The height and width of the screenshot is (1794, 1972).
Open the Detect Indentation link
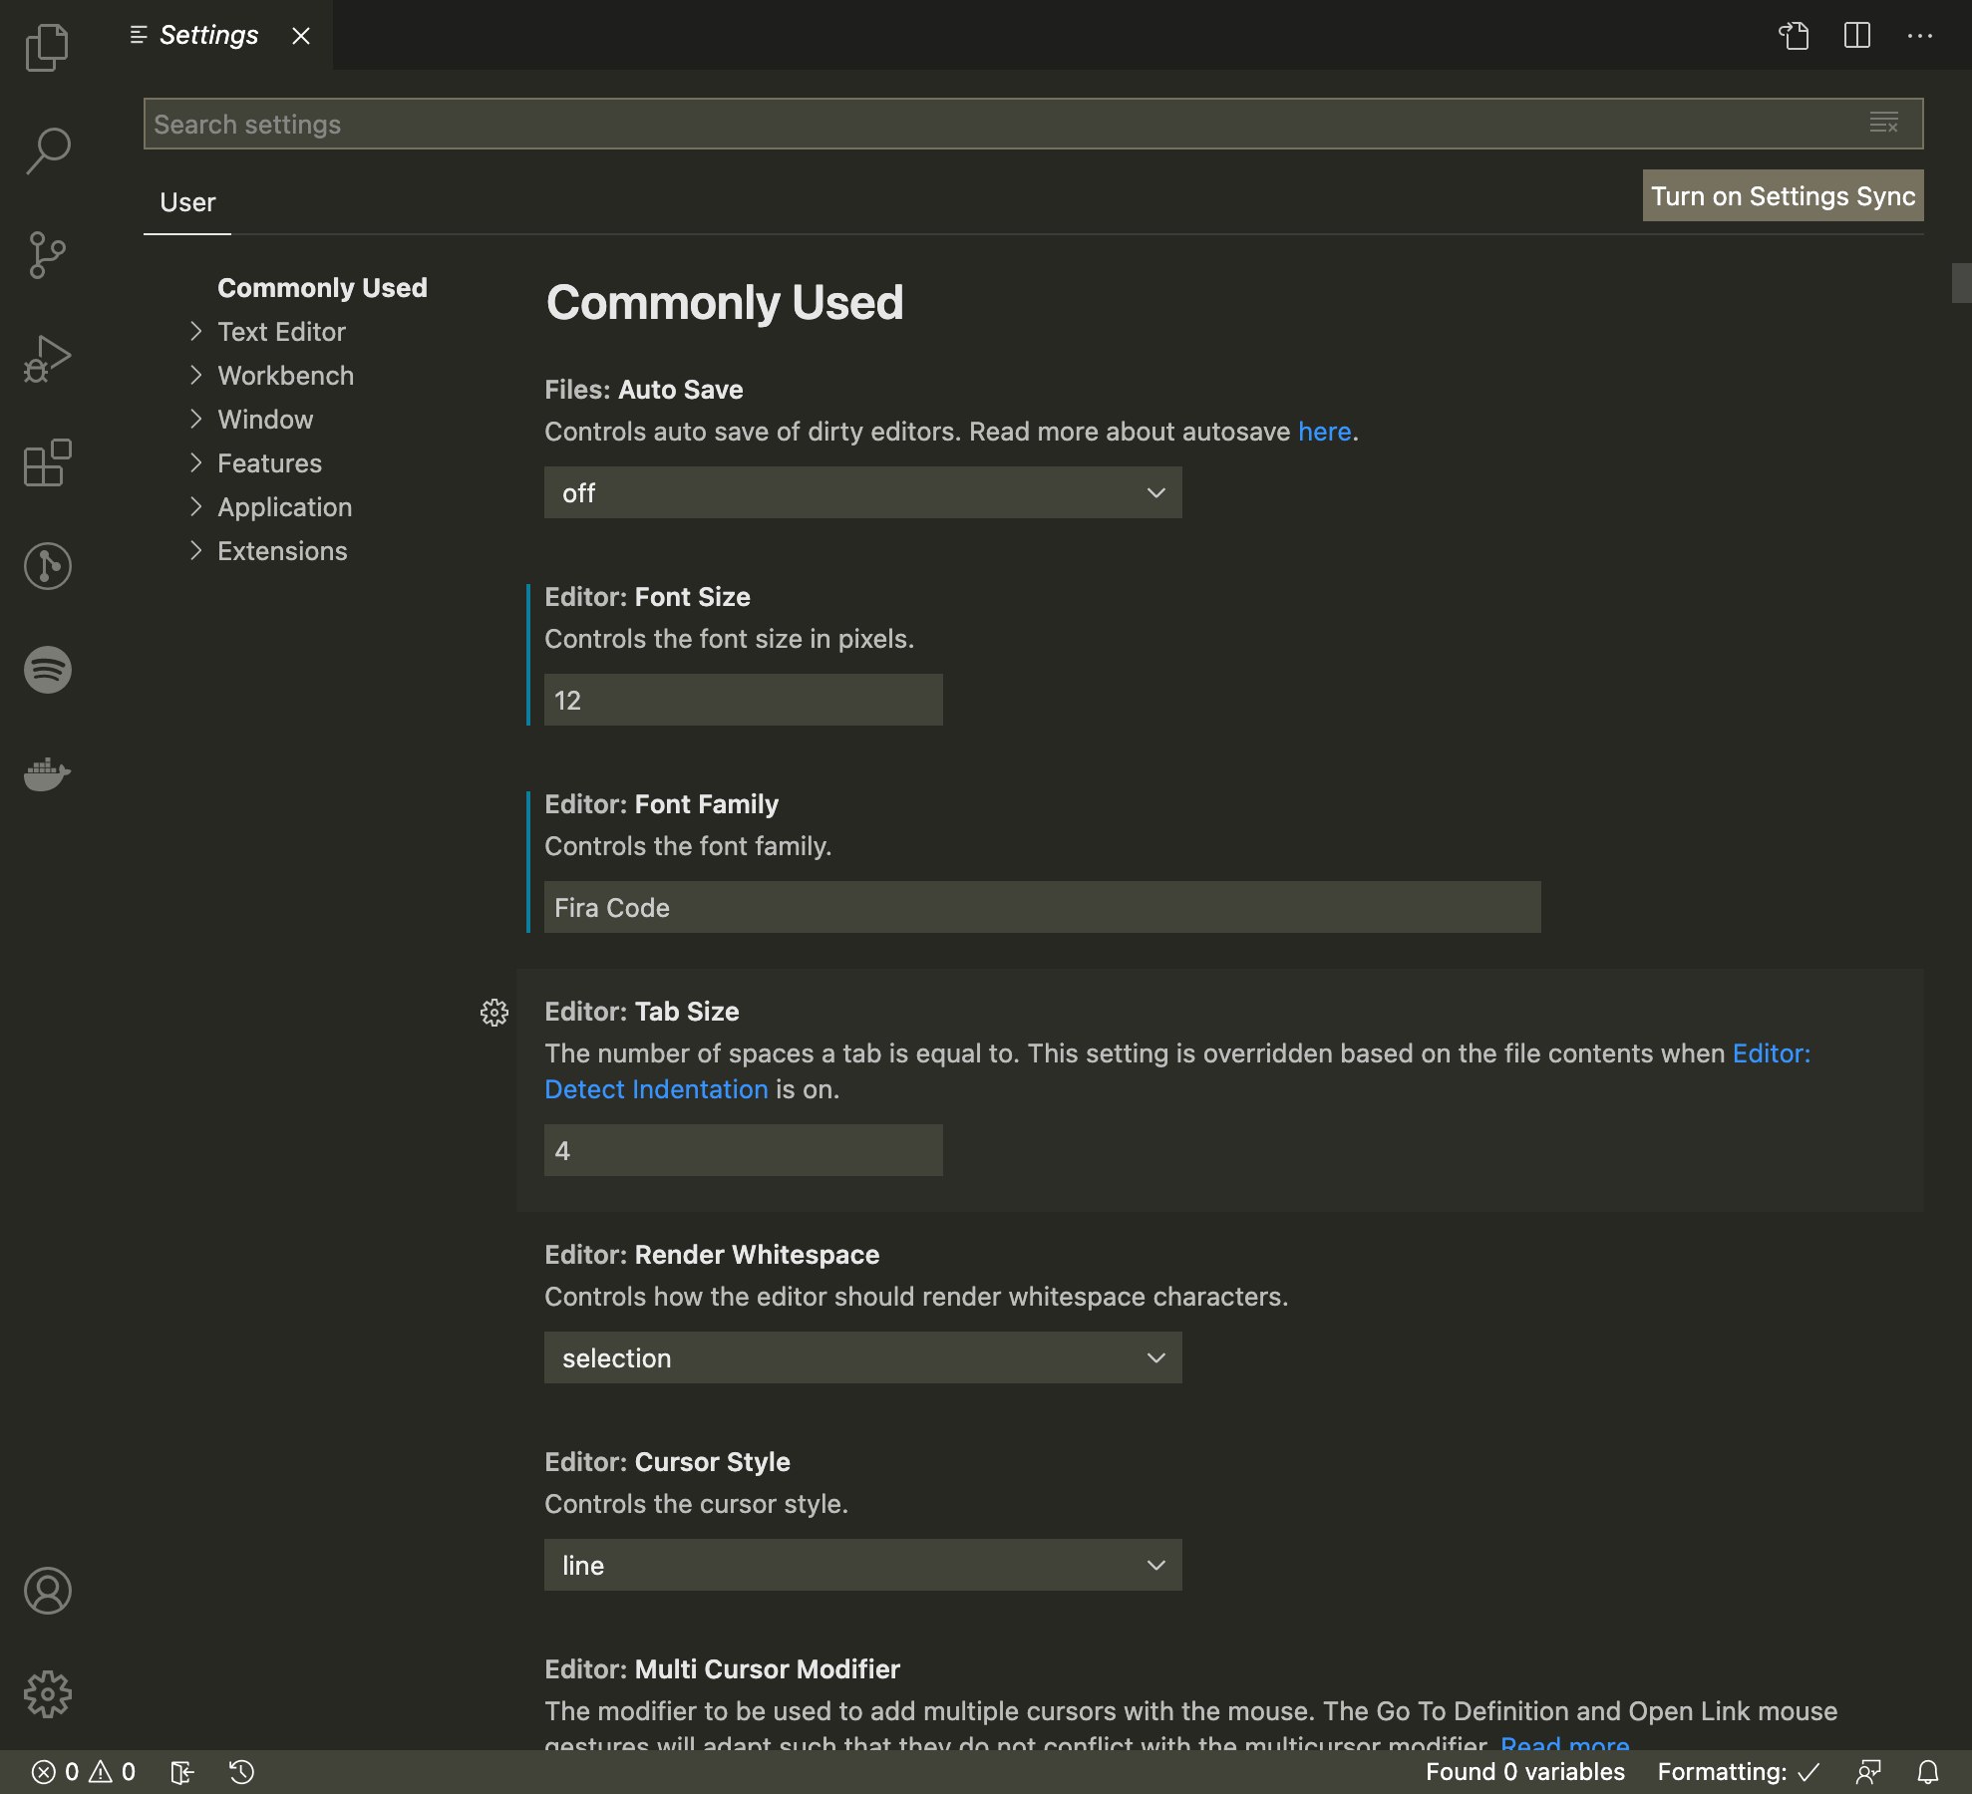(656, 1089)
